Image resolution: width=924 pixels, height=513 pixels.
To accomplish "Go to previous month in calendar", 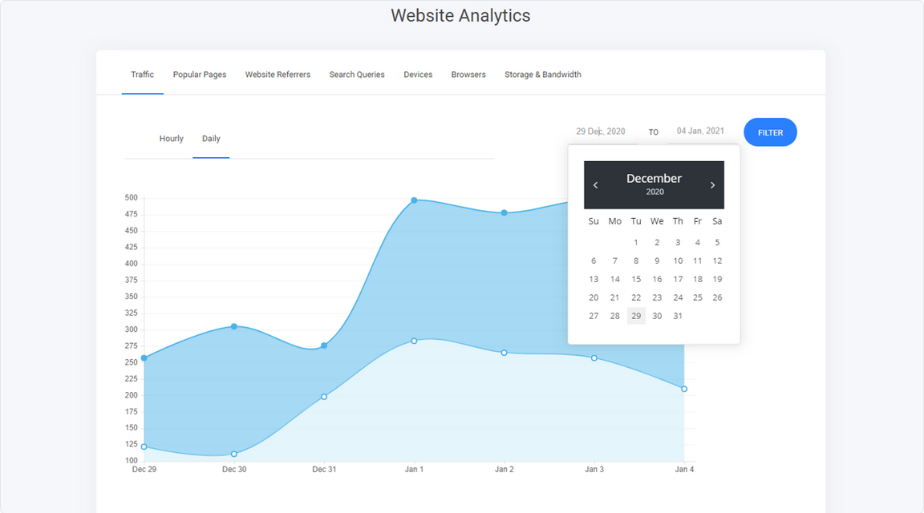I will pos(595,185).
